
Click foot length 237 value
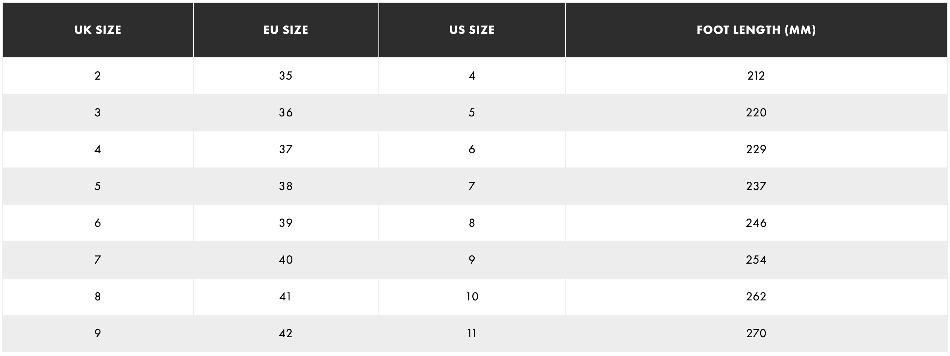tap(756, 186)
